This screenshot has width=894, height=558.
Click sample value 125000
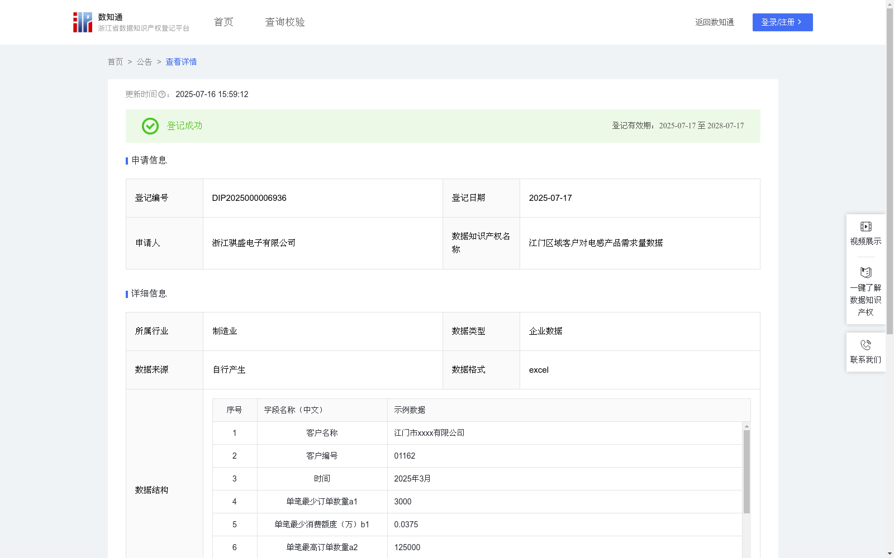[407, 547]
